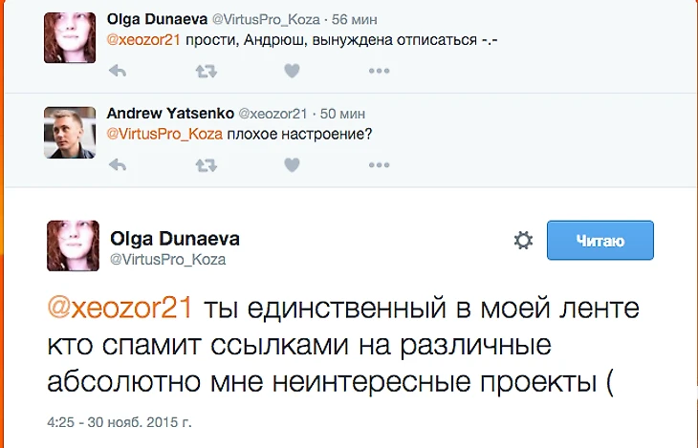698x448 pixels.
Task: Open @xeozor21 mention in the main tweet
Action: [x=120, y=309]
